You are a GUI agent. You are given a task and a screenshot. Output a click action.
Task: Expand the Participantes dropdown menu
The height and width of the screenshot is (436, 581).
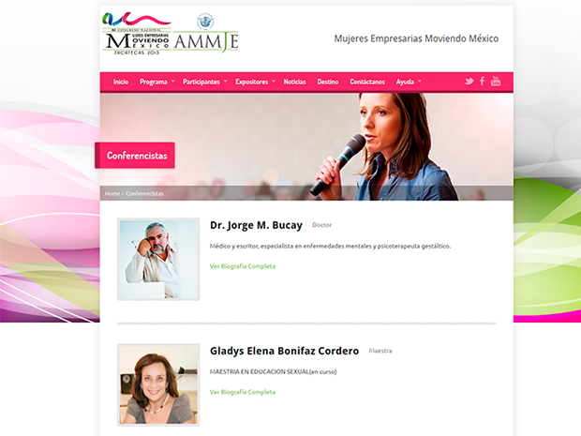(x=204, y=82)
